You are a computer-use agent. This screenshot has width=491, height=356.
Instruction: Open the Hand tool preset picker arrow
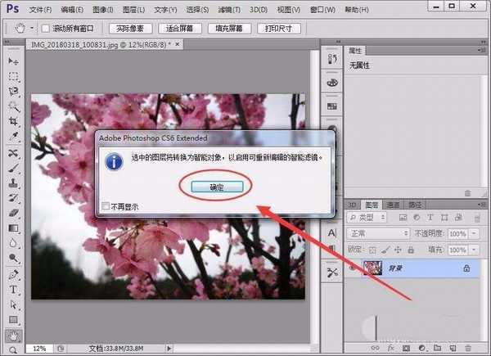click(32, 28)
